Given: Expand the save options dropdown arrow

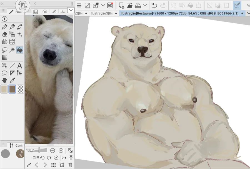Looking at the screenshot, I should 145,6.
